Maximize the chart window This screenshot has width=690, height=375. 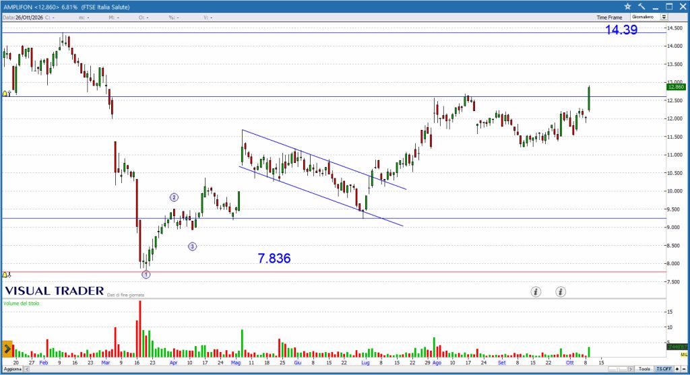click(x=669, y=7)
